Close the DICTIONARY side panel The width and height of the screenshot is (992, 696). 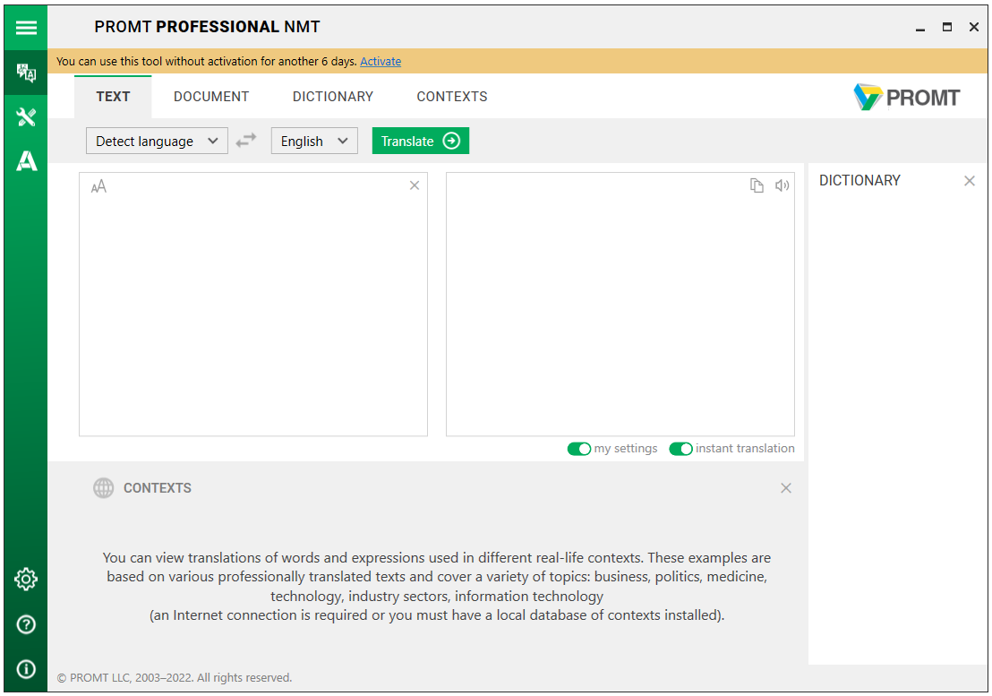coord(970,181)
